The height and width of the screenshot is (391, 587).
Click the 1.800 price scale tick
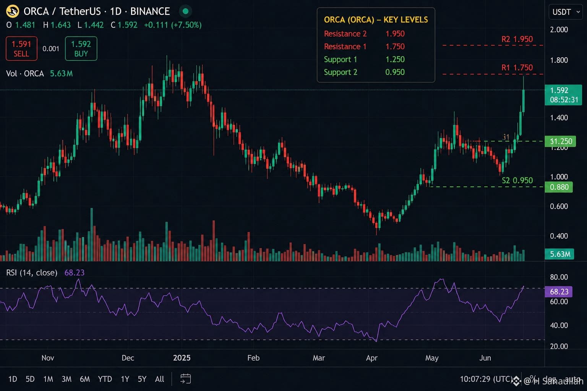pyautogui.click(x=559, y=60)
